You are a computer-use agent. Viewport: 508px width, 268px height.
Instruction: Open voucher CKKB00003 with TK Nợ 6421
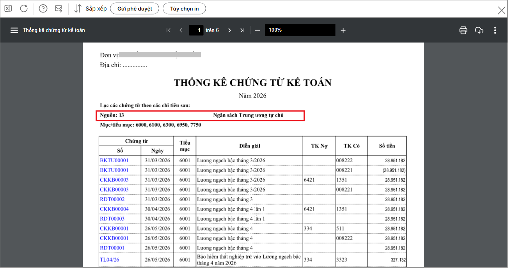114,180
